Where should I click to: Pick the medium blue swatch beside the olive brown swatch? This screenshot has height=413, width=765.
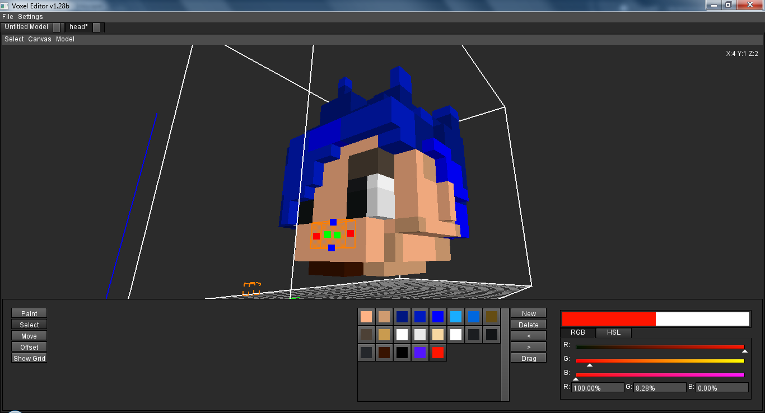(474, 317)
